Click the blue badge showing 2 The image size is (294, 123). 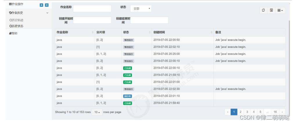coord(47,5)
